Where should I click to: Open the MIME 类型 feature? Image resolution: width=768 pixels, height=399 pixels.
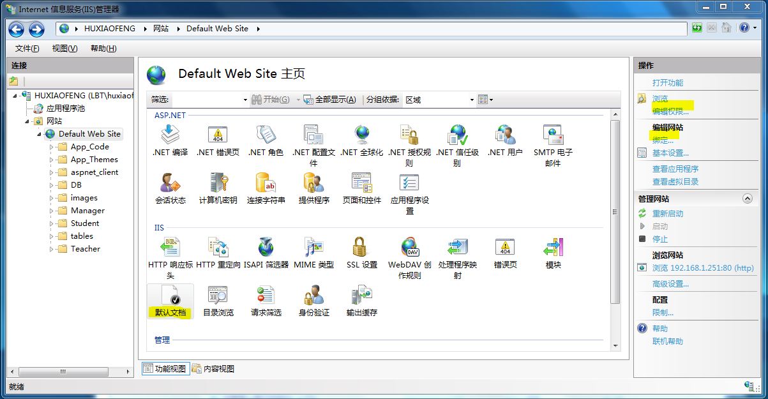[x=313, y=249]
